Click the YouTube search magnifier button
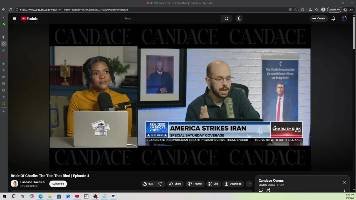This screenshot has width=356, height=200. (226, 18)
